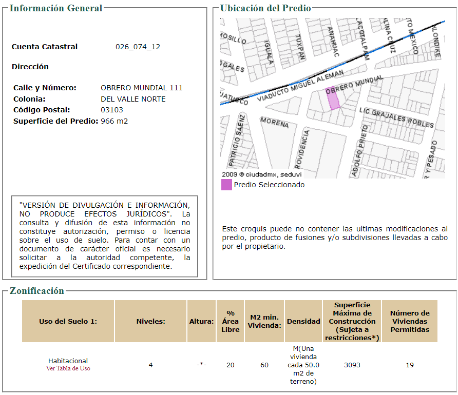The width and height of the screenshot is (458, 395).
Task: Click the 2009 ciudadmx, seduvi map credit
Action: [262, 174]
